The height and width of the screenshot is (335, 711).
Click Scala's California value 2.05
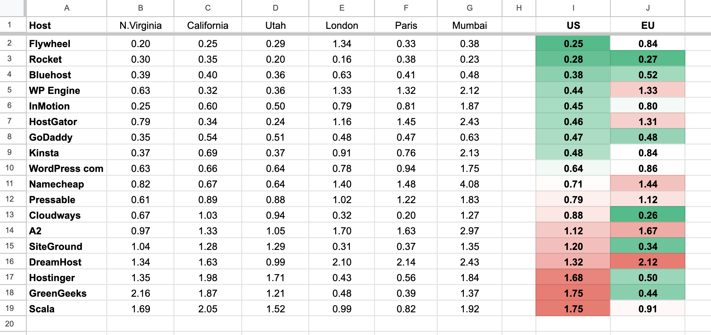pyautogui.click(x=208, y=309)
